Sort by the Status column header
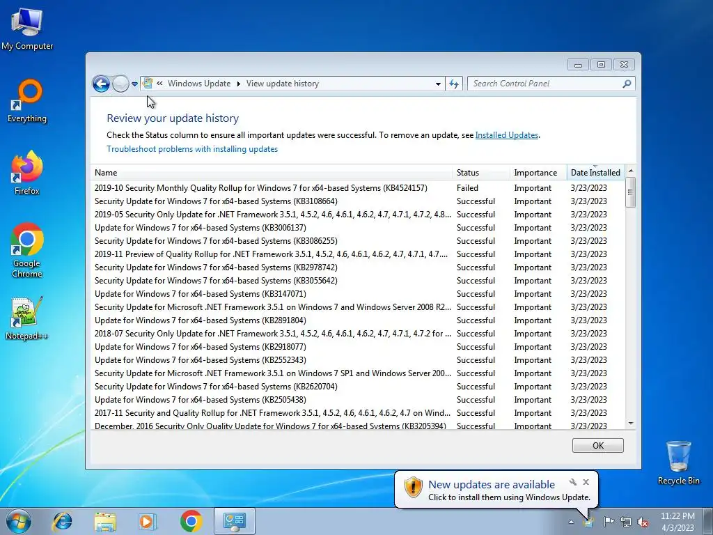The height and width of the screenshot is (535, 713). click(x=480, y=173)
